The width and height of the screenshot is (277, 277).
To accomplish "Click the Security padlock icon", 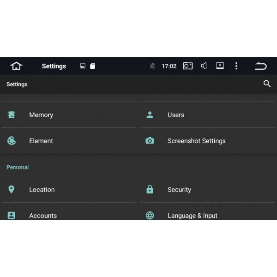I will coord(150,189).
